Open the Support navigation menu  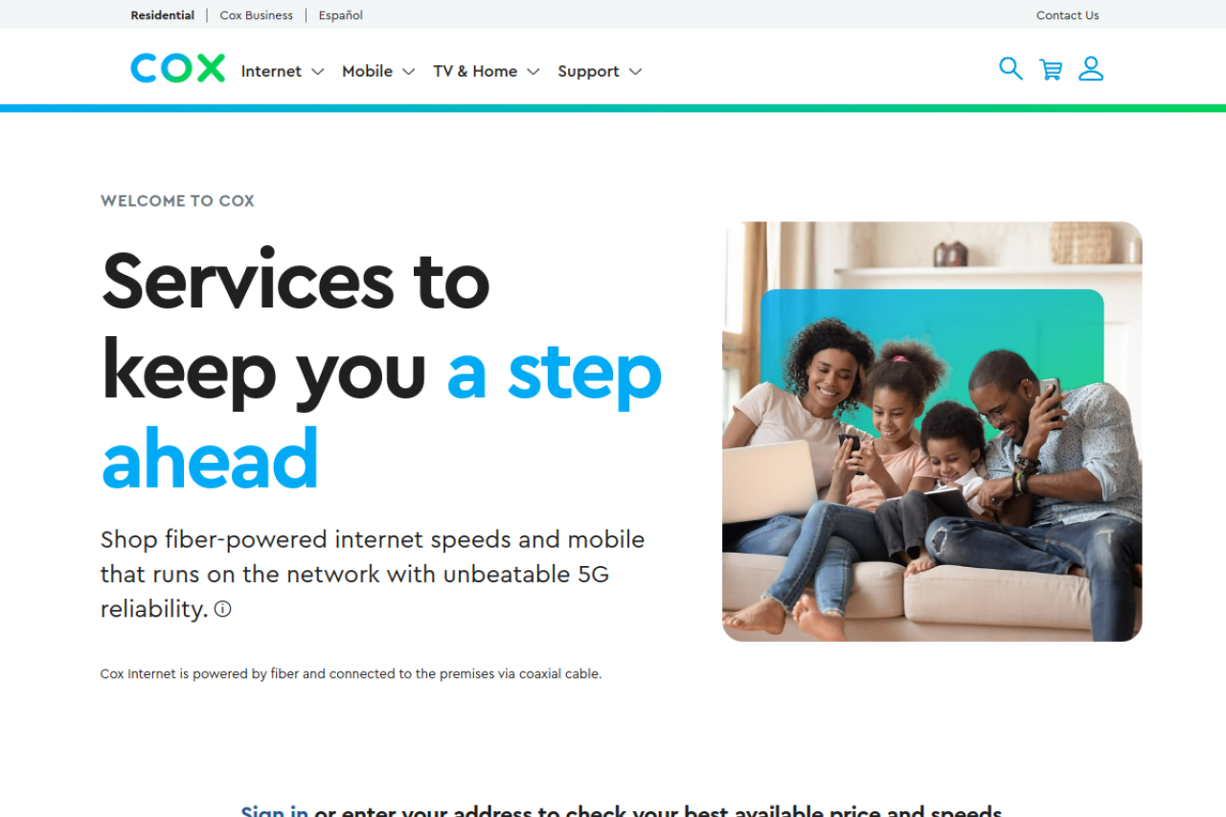click(600, 71)
